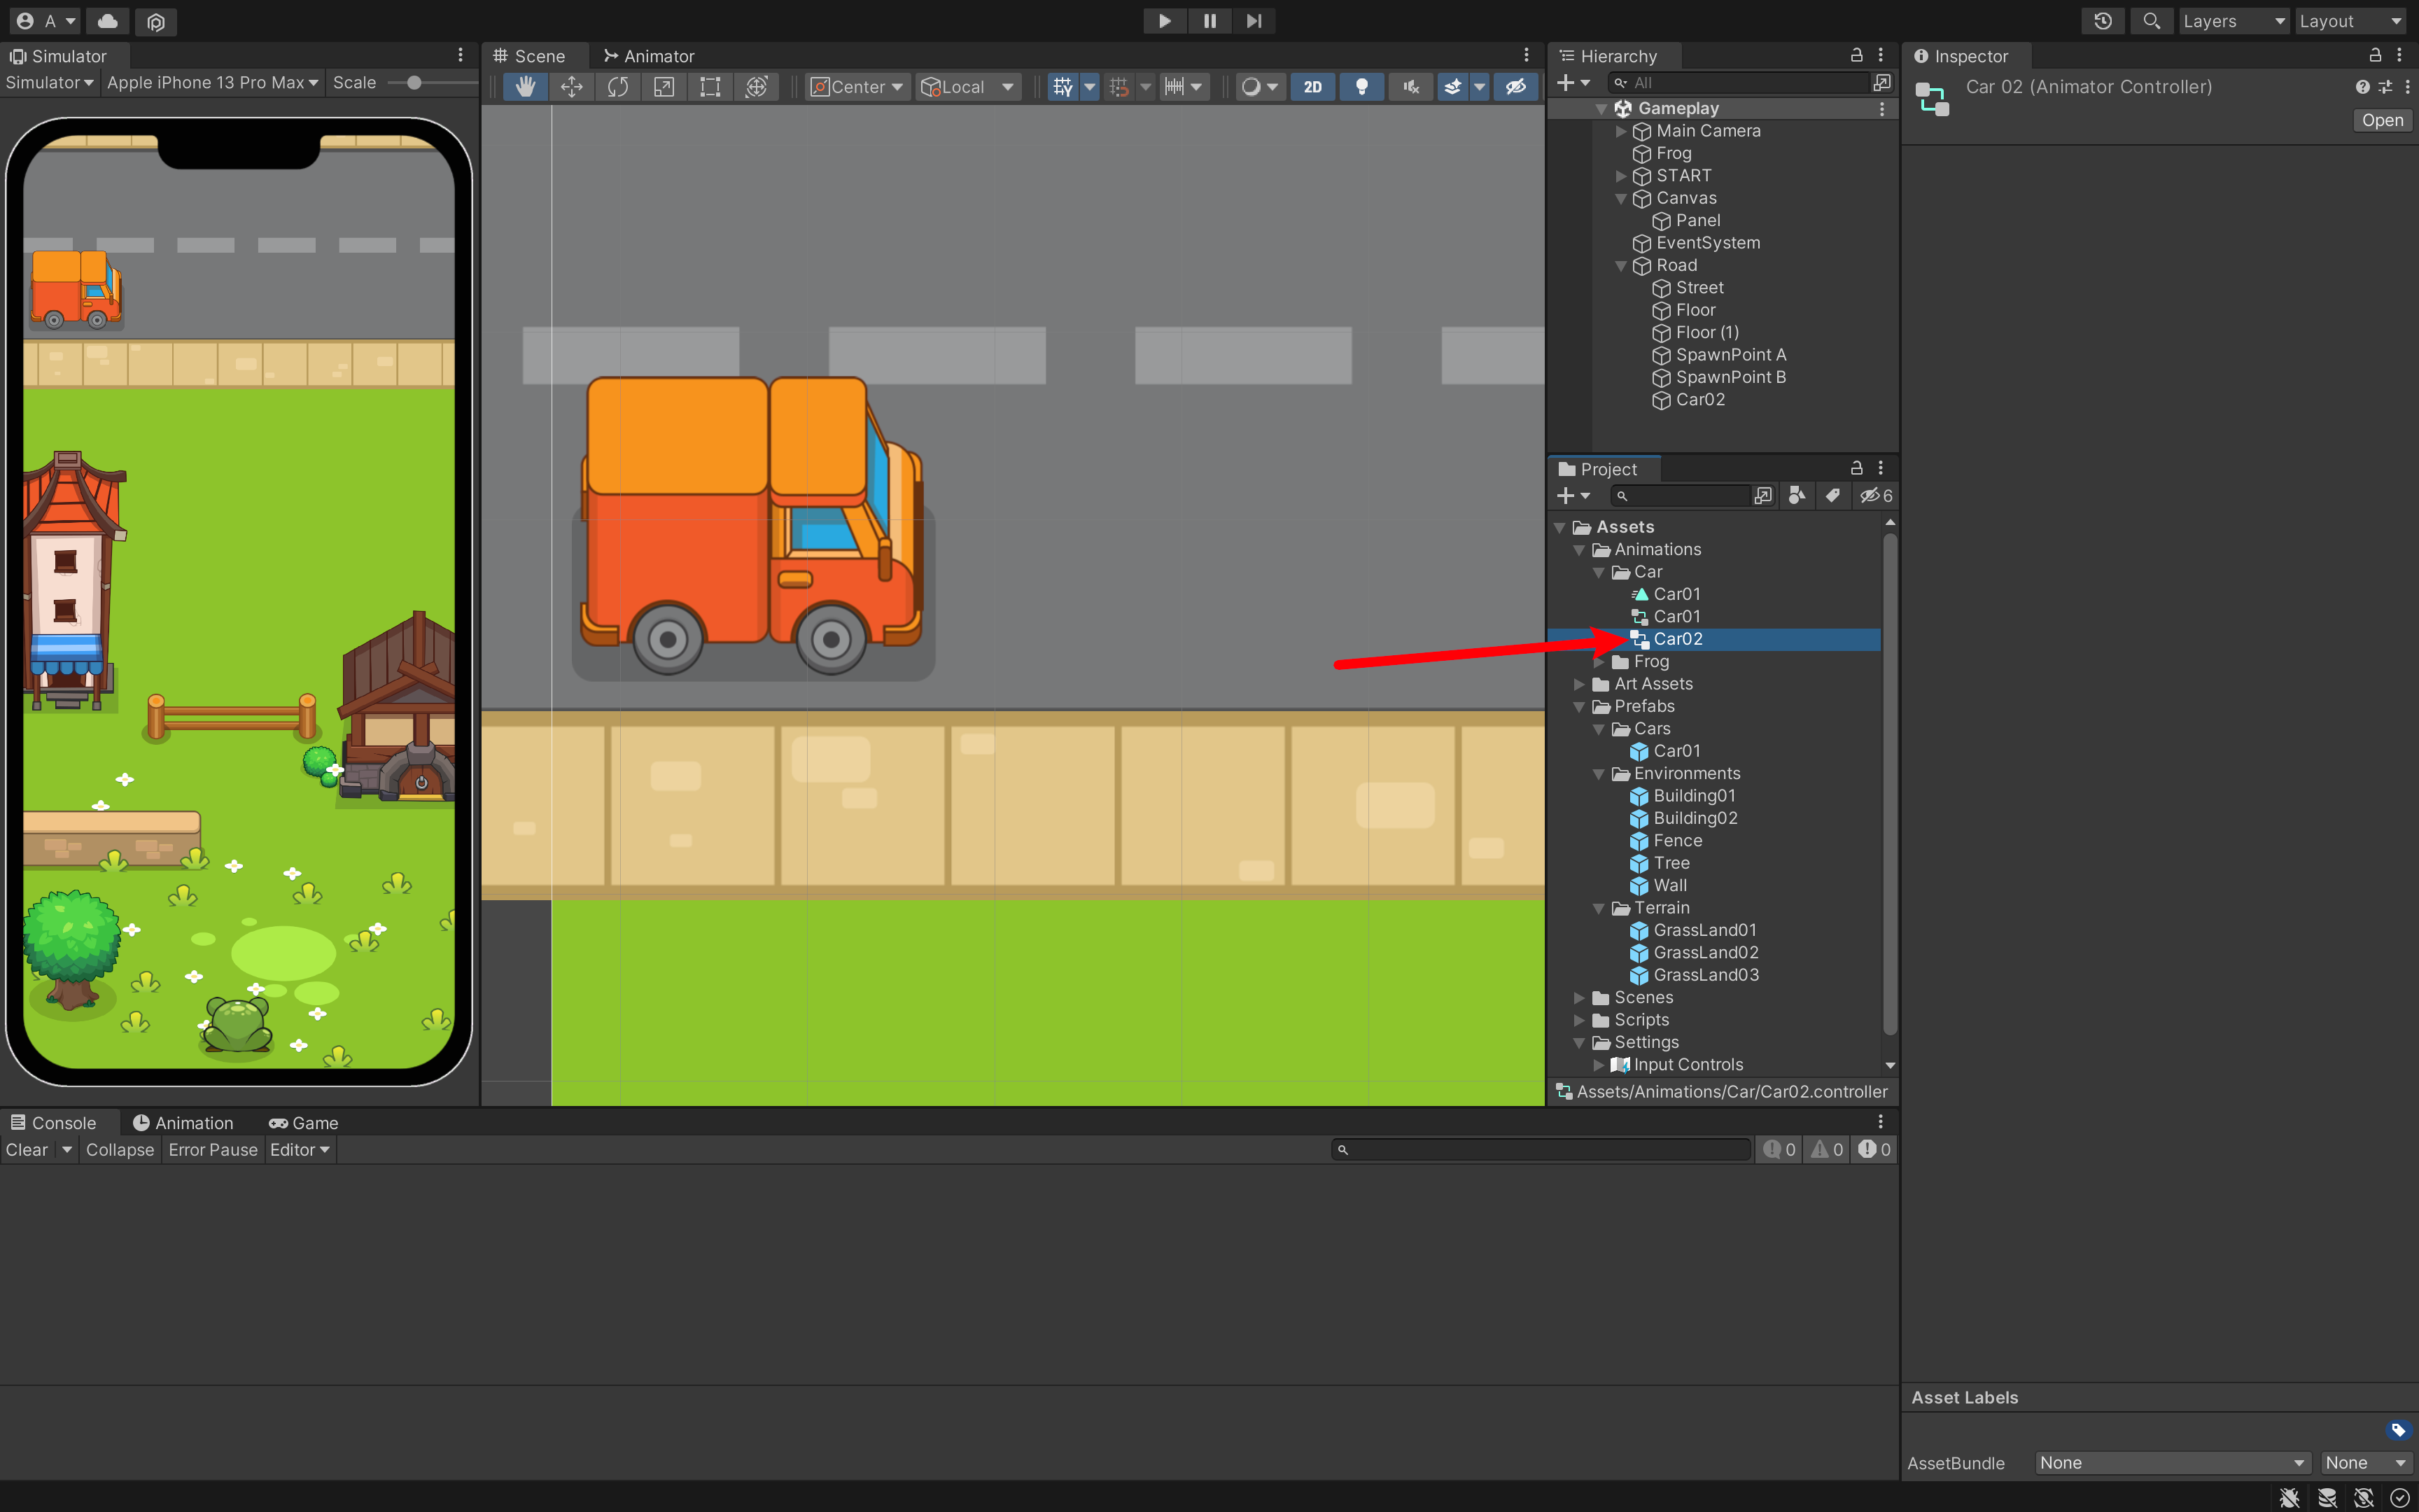Image resolution: width=2419 pixels, height=1512 pixels.
Task: Select the Hand view tool
Action: point(525,87)
